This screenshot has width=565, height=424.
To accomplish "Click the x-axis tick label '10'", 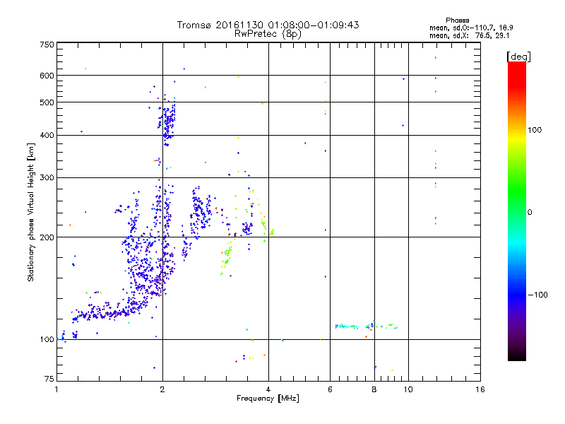I will tap(408, 389).
